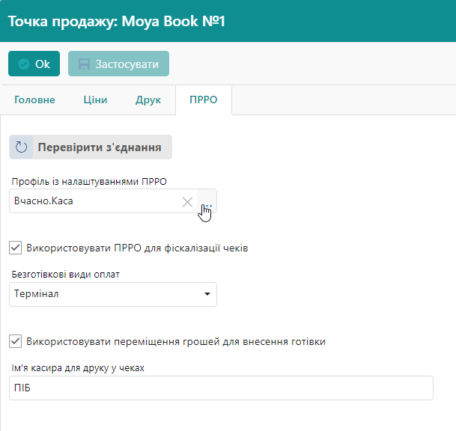Image resolution: width=456 pixels, height=431 pixels.
Task: Click the refresh arrow icon for connection check
Action: click(x=22, y=147)
